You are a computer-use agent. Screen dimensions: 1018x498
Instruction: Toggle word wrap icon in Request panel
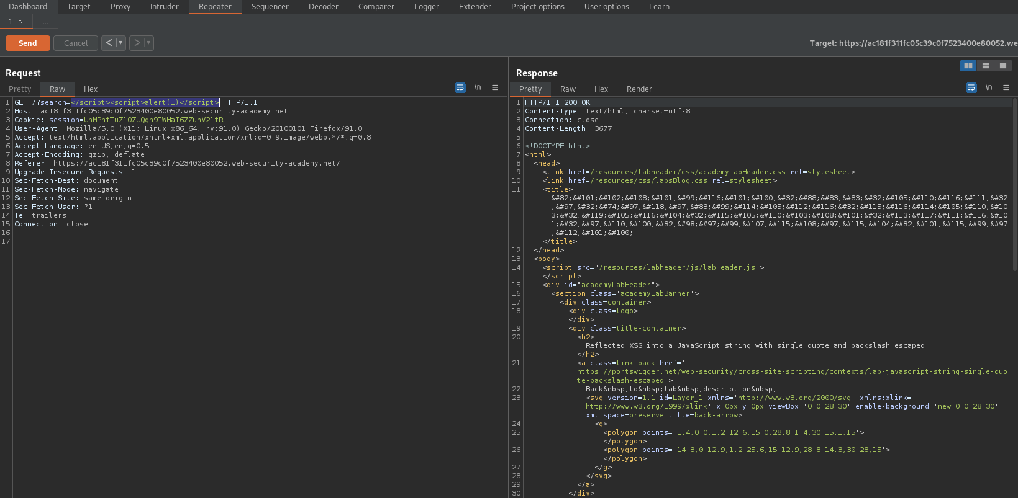(x=460, y=87)
